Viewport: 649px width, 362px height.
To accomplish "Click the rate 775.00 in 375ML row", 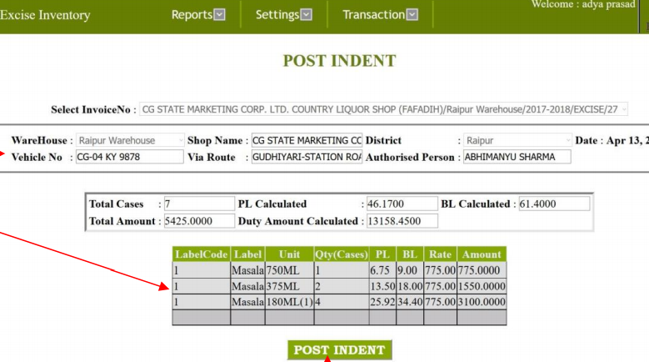I will [440, 286].
